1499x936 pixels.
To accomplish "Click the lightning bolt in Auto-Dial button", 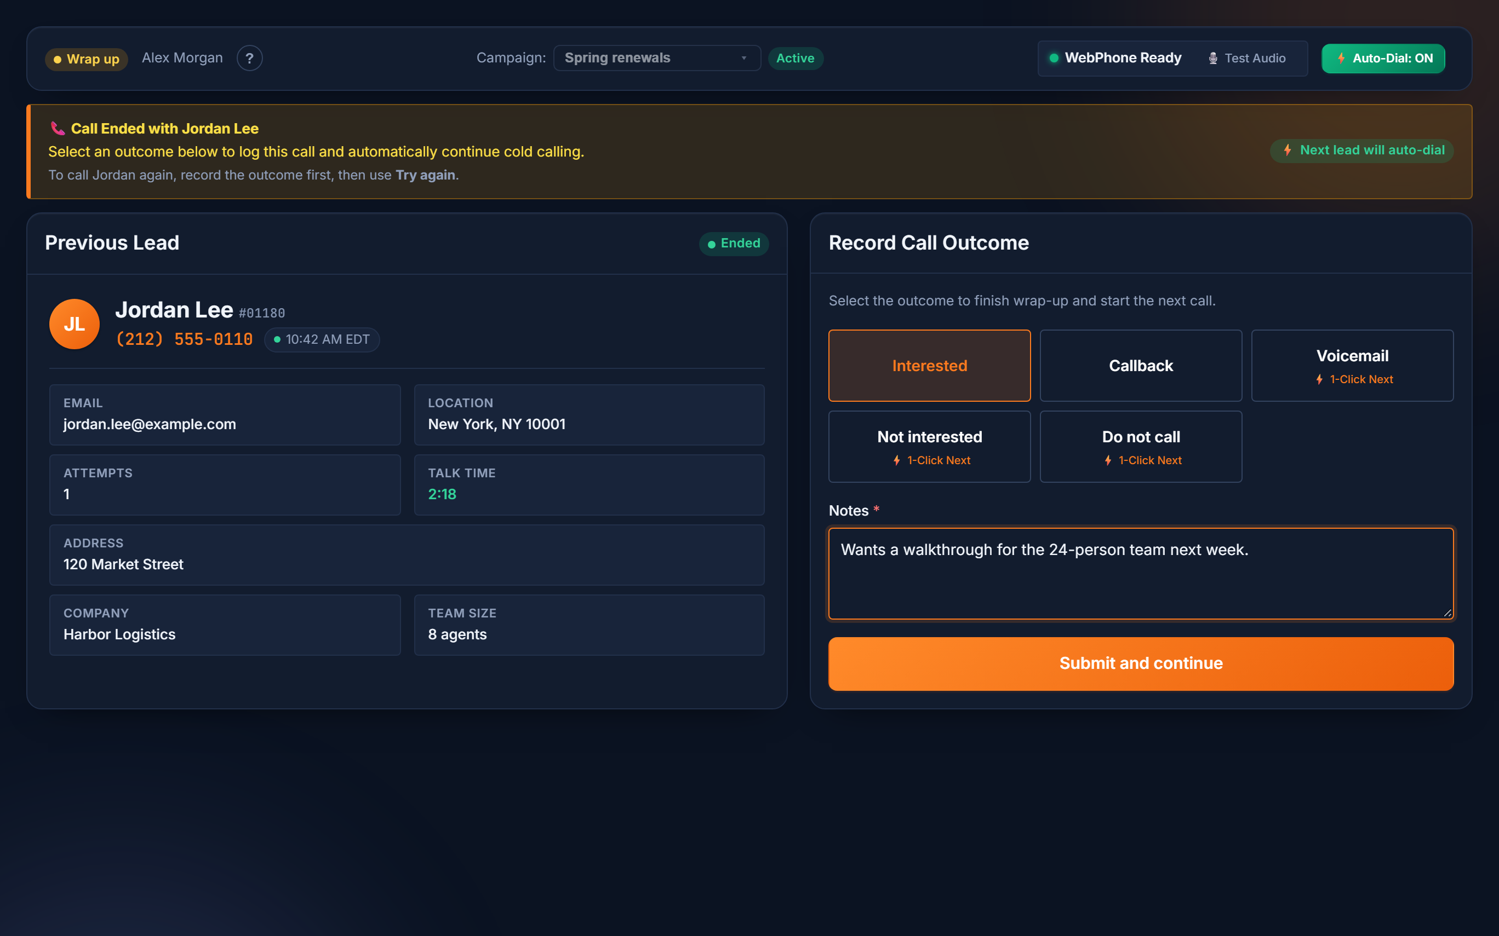I will pos(1341,58).
